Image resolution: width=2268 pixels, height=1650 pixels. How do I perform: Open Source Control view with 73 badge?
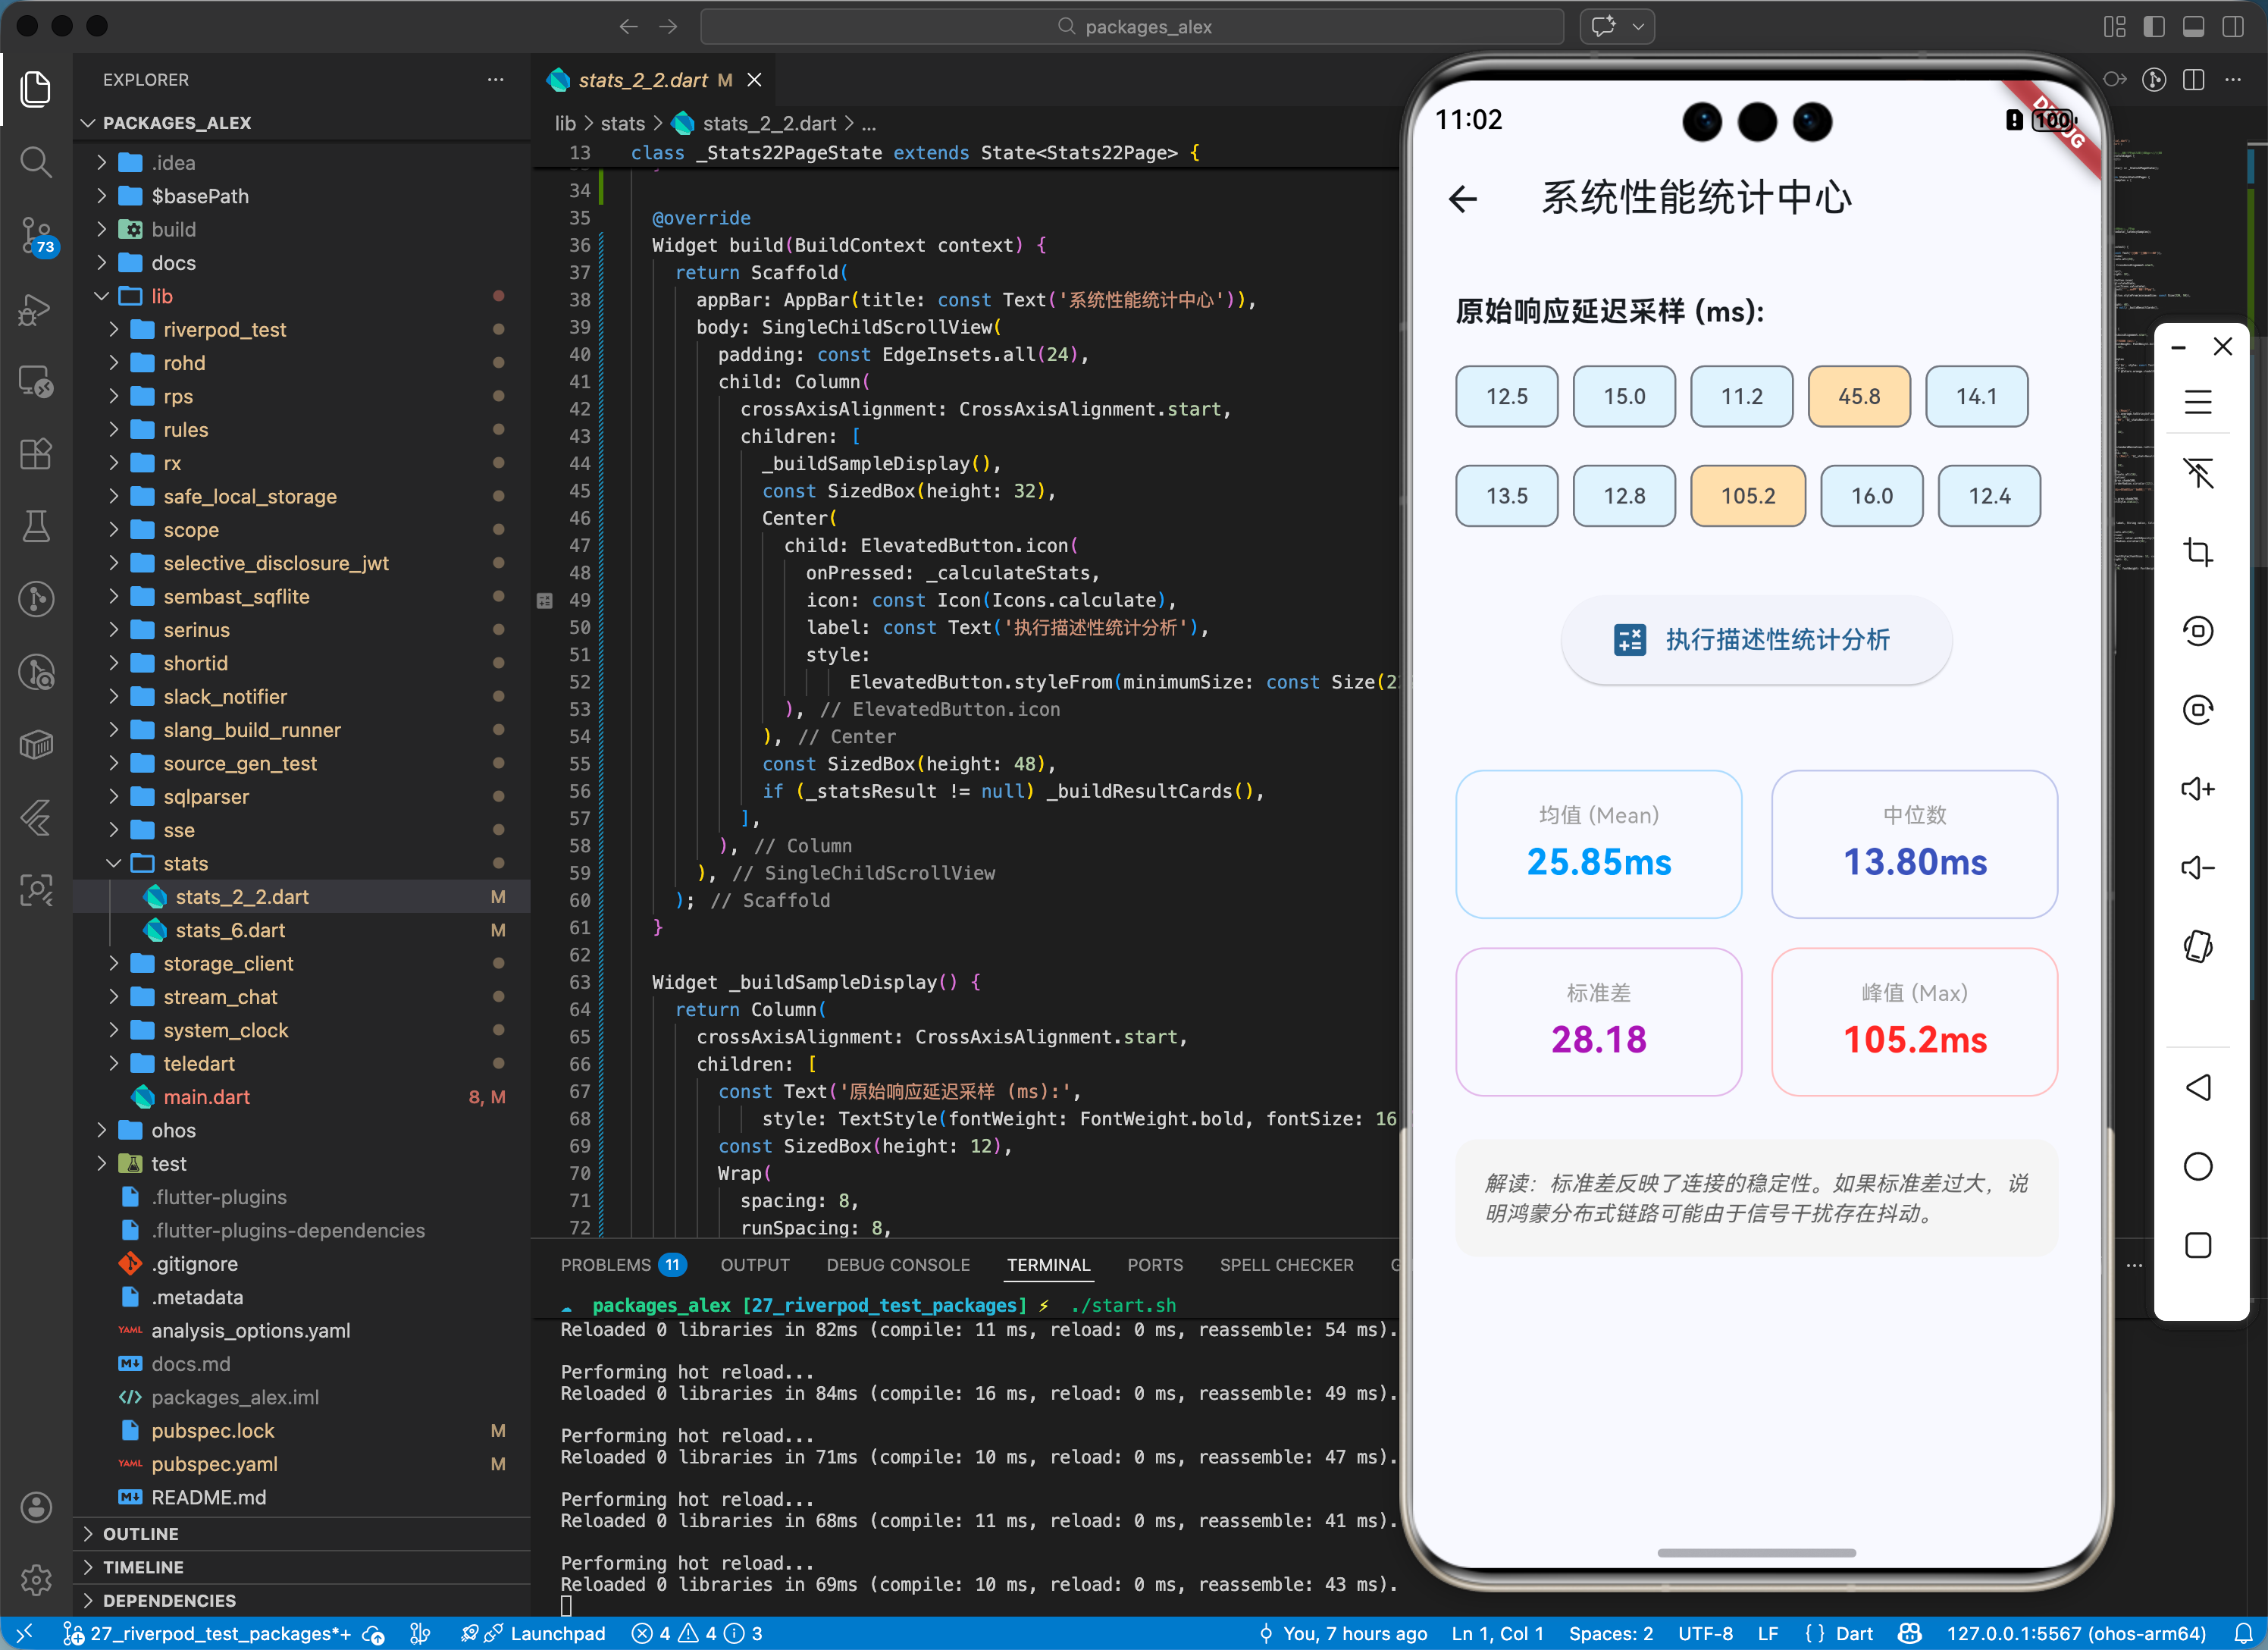[36, 234]
